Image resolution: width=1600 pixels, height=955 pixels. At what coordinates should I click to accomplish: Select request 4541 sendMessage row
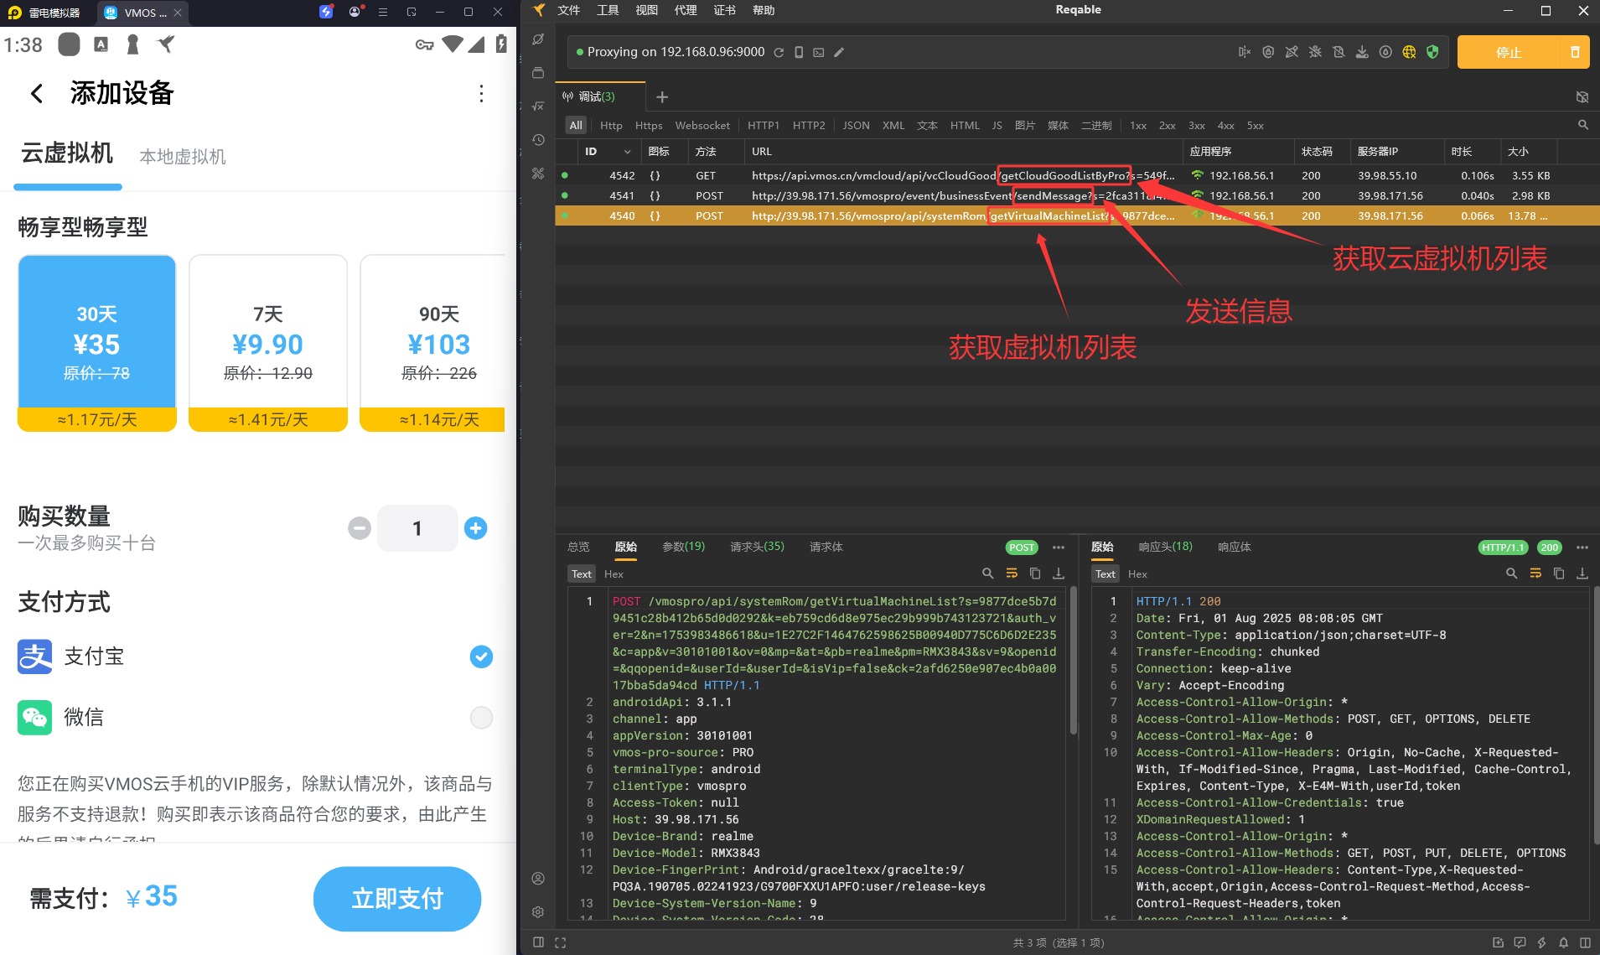pos(1077,195)
